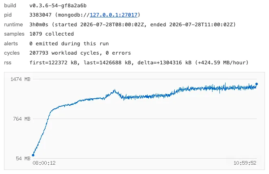Viewport: 269px width, 174px height.
Task: Click the 207793 workload cycles text
Action: pyautogui.click(x=64, y=53)
